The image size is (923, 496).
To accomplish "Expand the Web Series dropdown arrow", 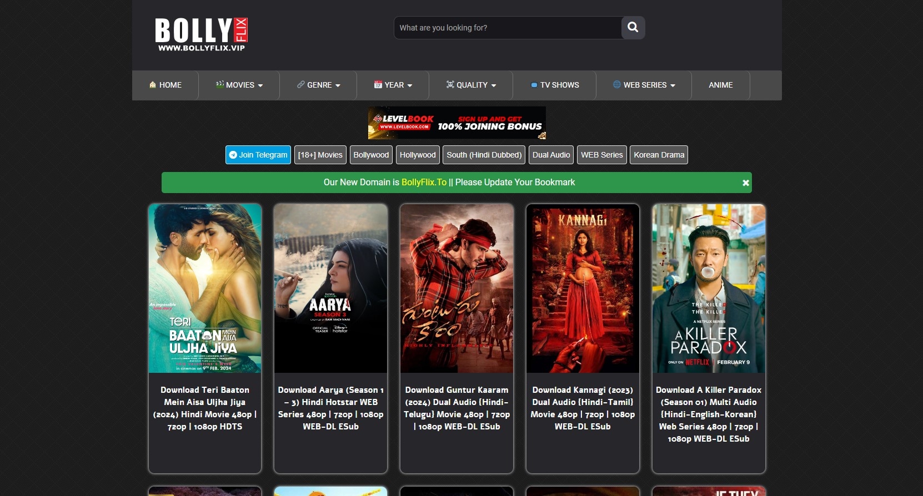I will coord(673,85).
